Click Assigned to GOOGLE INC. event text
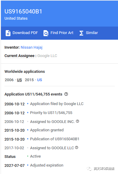Viewport: 118px width, 174px height. pyautogui.click(x=52, y=122)
